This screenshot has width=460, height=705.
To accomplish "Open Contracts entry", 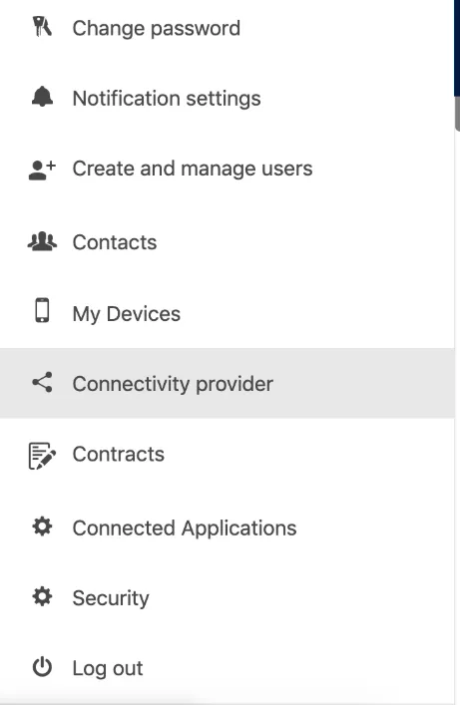I will [119, 454].
